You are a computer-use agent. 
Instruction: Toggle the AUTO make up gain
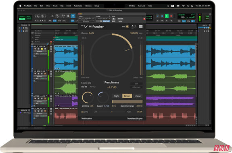(x=92, y=87)
